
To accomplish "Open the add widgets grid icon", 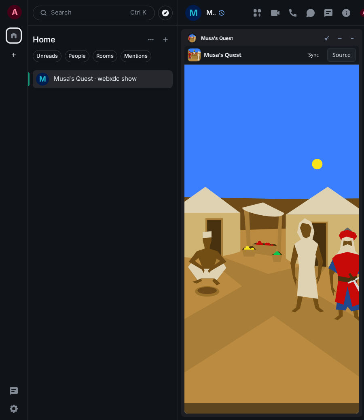I will (x=257, y=13).
